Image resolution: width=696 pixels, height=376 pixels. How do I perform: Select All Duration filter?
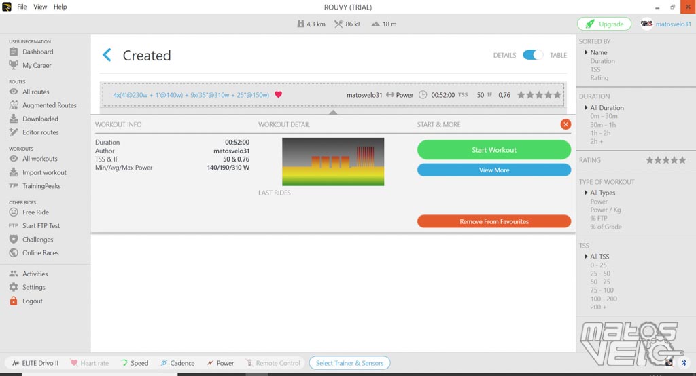pyautogui.click(x=607, y=108)
